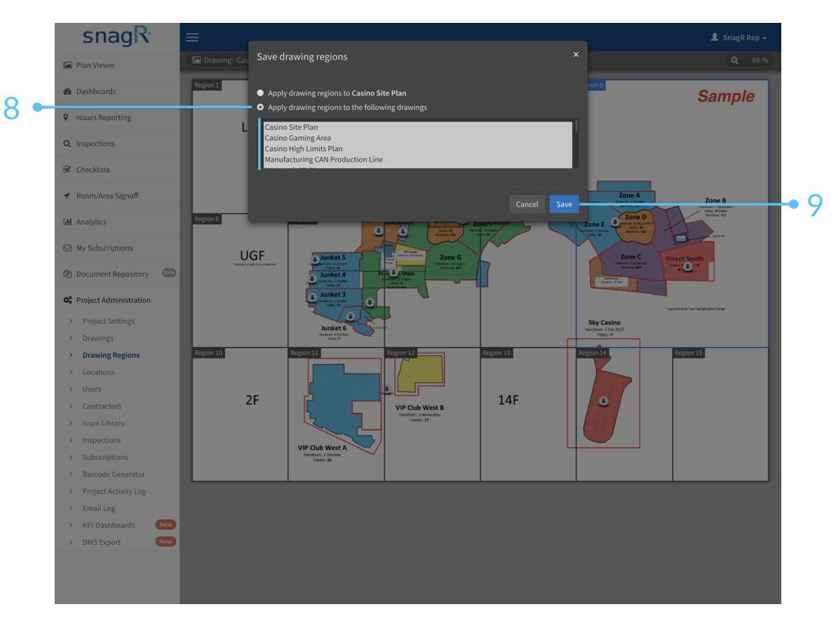The height and width of the screenshot is (627, 836).
Task: Click the pin marker on Junket 4
Action: [x=313, y=279]
